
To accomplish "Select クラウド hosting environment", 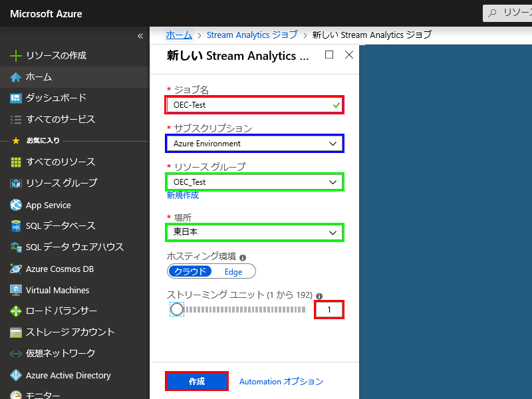I will pyautogui.click(x=190, y=271).
